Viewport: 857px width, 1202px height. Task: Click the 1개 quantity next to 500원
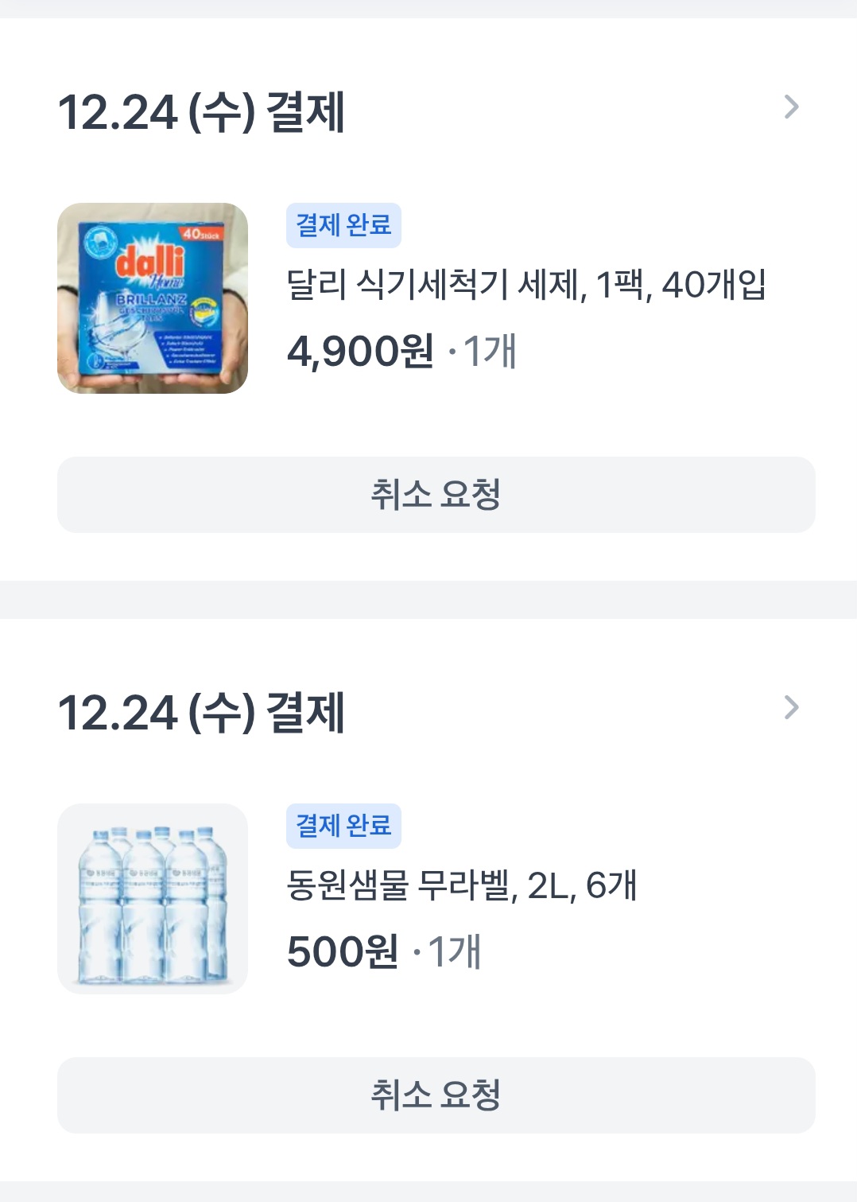pos(455,951)
